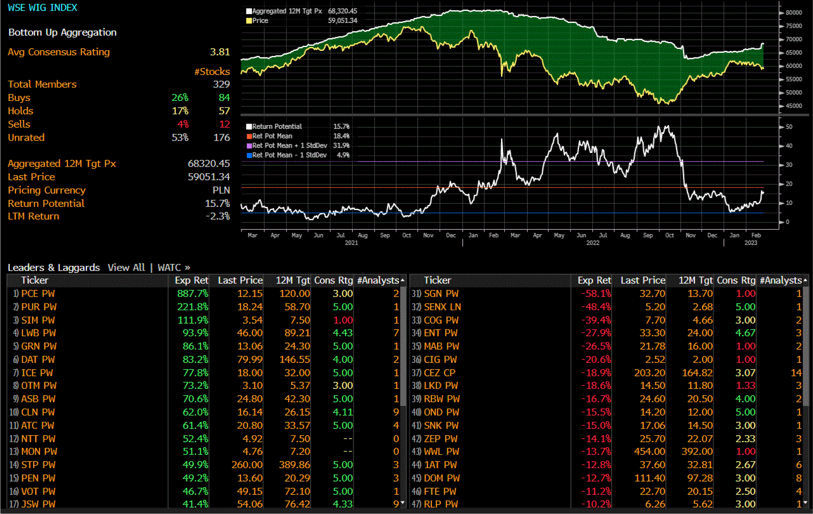Select row 14) STP PW
The height and width of the screenshot is (514, 813).
[204, 465]
